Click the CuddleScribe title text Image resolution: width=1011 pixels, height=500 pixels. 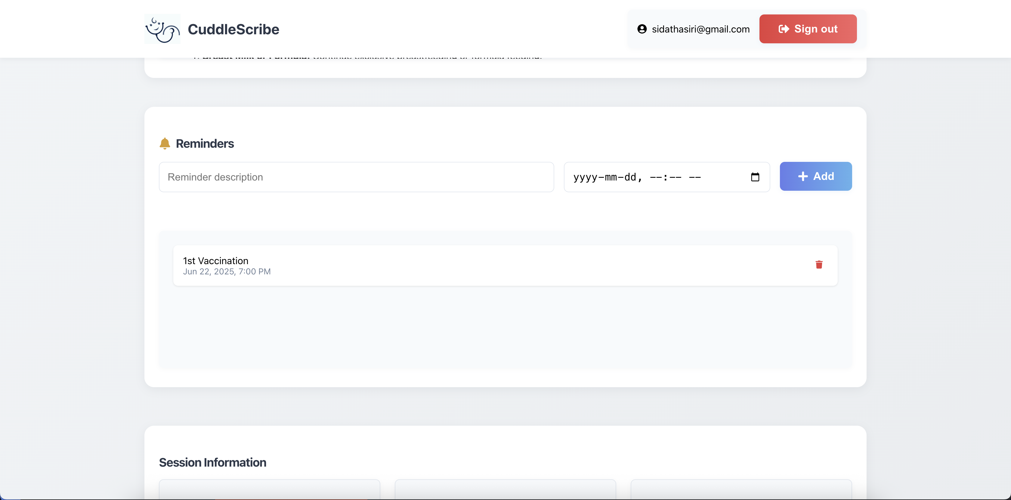[x=233, y=29]
